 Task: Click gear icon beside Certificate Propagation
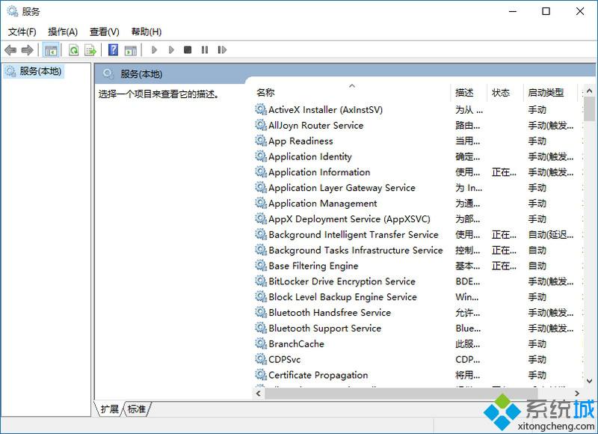[261, 375]
